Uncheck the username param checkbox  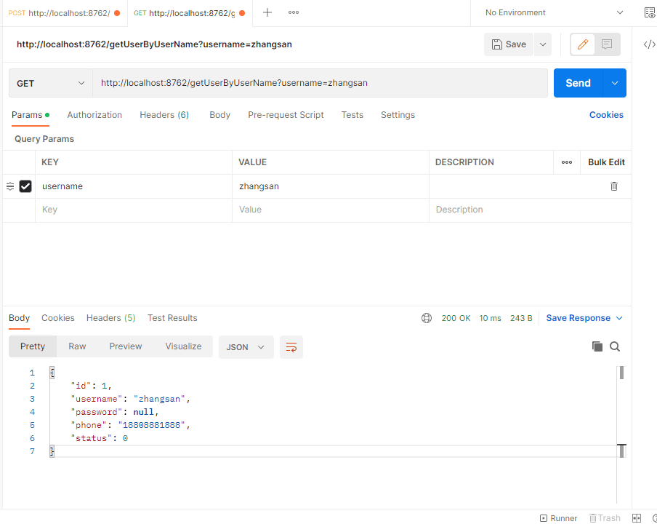click(25, 186)
